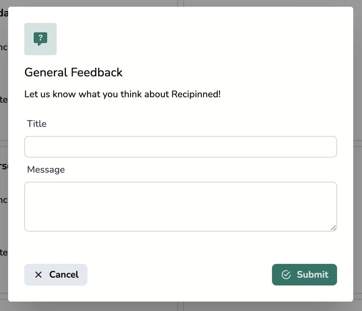This screenshot has width=362, height=311.
Task: Click inside the Title text field
Action: [x=181, y=147]
